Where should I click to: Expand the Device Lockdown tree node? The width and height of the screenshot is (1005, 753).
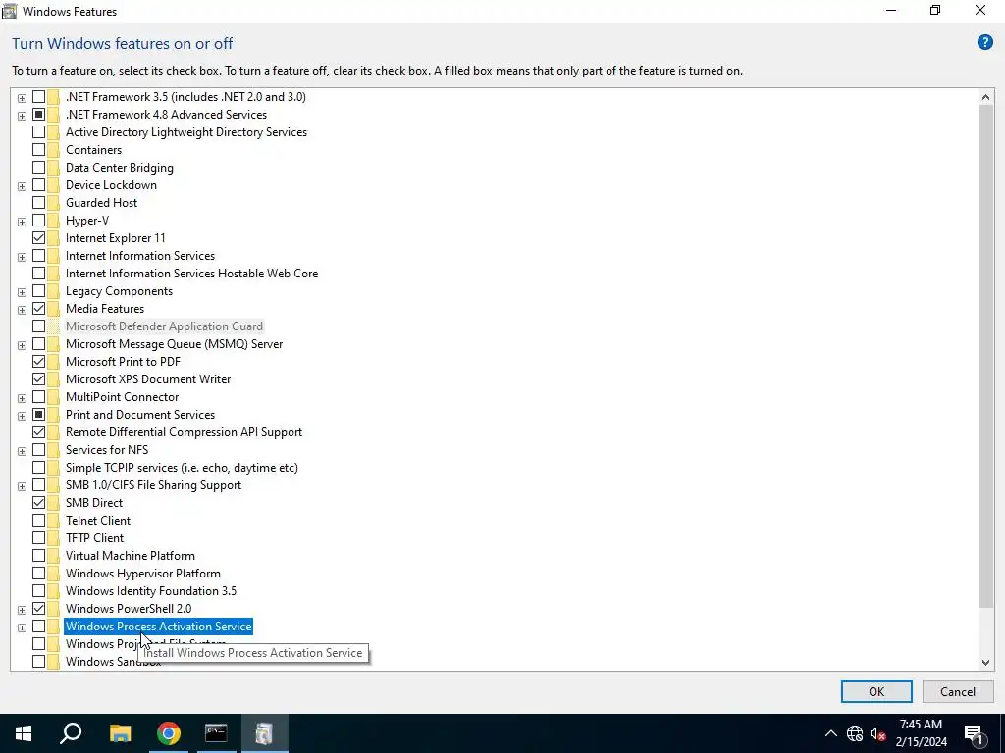[x=22, y=186]
